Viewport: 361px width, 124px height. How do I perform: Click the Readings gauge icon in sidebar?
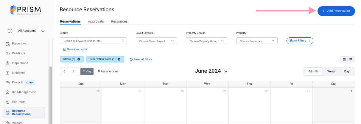click(8, 53)
